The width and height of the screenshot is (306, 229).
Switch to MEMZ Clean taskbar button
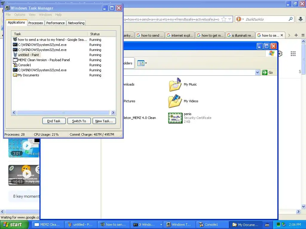(48, 225)
